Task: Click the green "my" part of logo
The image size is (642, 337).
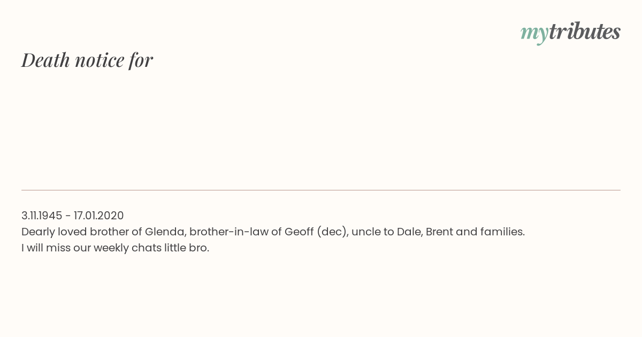Action: 534,34
